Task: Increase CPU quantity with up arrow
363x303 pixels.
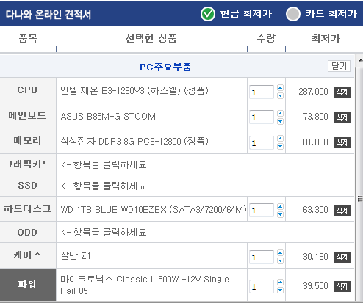Action: (280, 88)
